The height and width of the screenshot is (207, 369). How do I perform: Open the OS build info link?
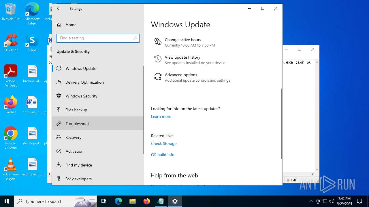tap(163, 155)
